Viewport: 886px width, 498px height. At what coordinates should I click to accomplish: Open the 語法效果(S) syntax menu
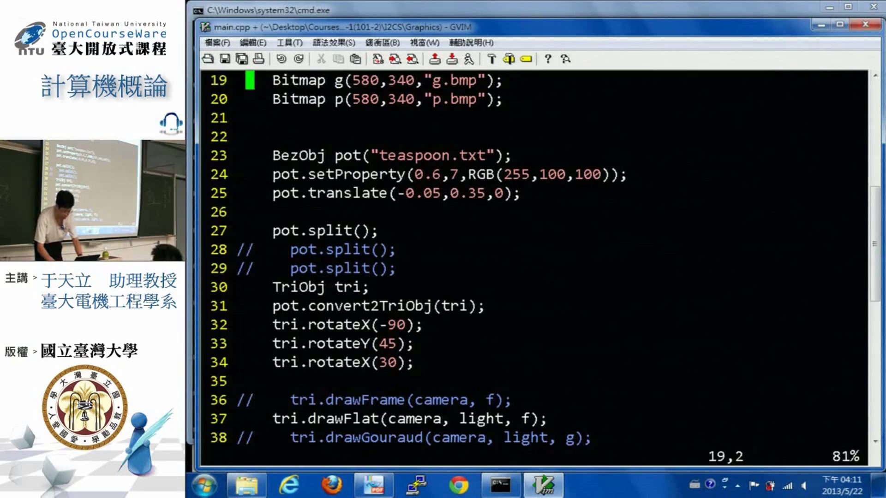tap(334, 42)
